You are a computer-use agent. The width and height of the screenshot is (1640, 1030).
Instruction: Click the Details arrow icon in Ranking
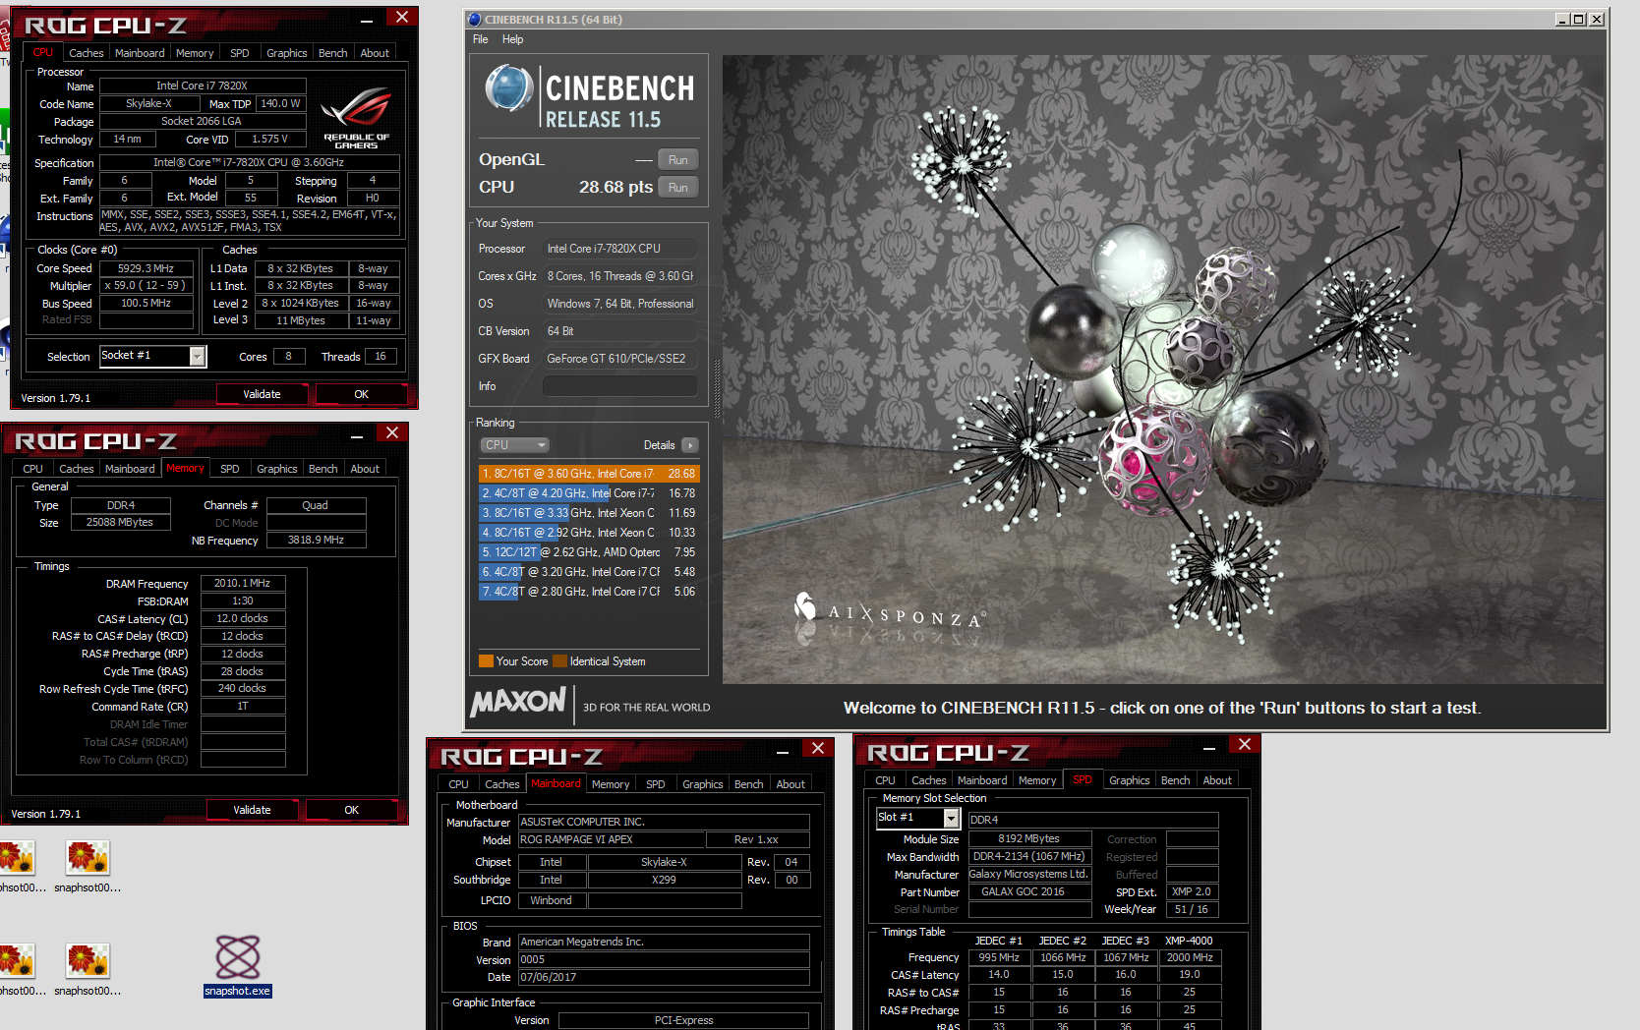coord(689,445)
